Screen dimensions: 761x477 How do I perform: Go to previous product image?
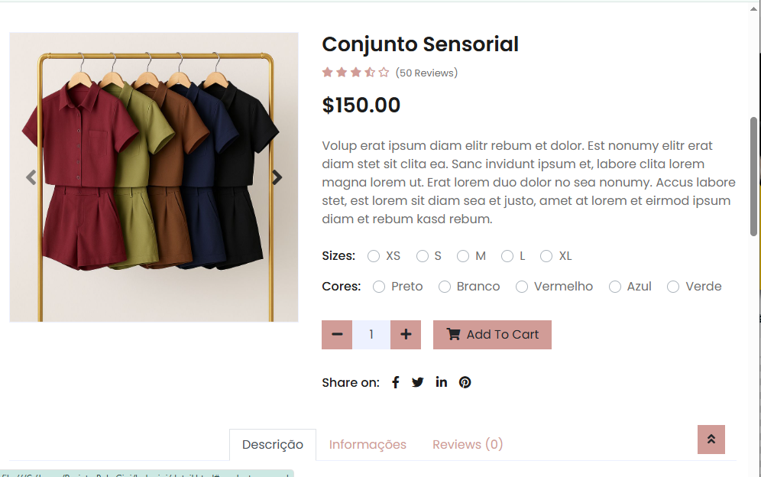tap(31, 177)
